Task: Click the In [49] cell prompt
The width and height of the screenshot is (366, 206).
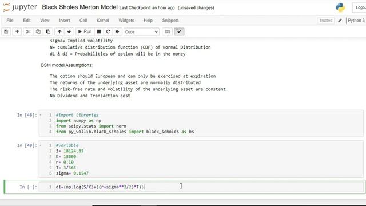Action: click(x=27, y=145)
